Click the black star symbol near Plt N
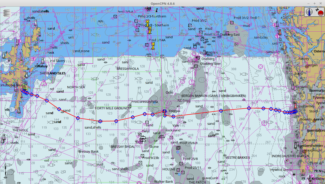The image size is (325, 184). 294,174
